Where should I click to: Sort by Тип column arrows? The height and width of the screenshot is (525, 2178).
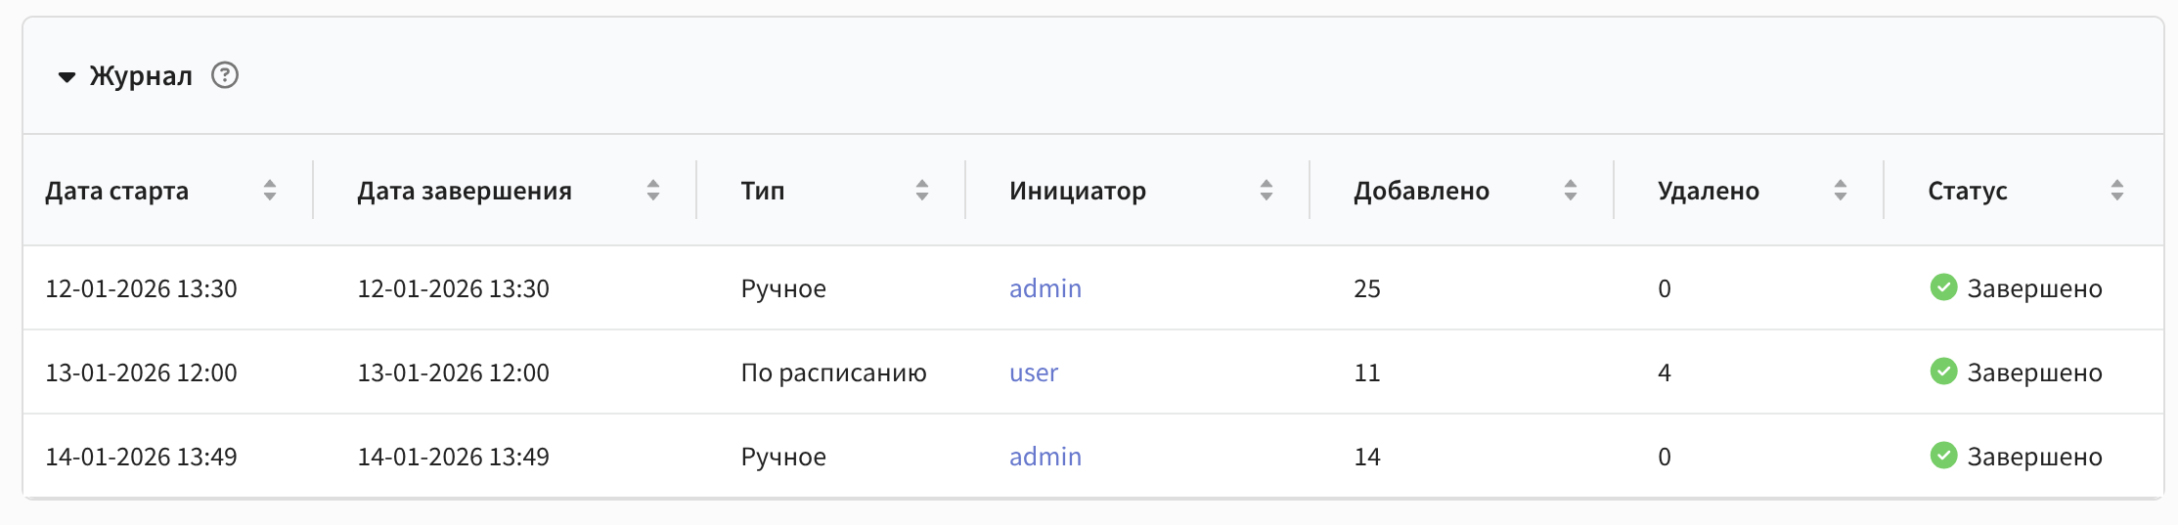922,191
